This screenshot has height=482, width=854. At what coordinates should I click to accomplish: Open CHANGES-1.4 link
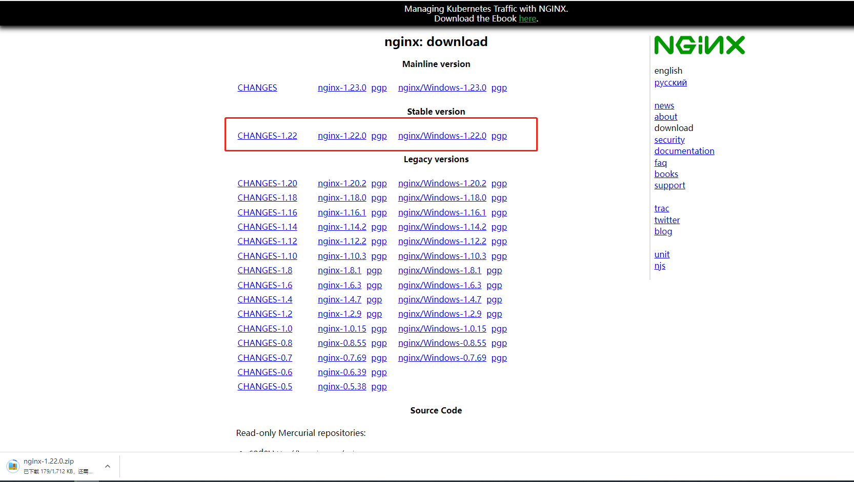[265, 299]
